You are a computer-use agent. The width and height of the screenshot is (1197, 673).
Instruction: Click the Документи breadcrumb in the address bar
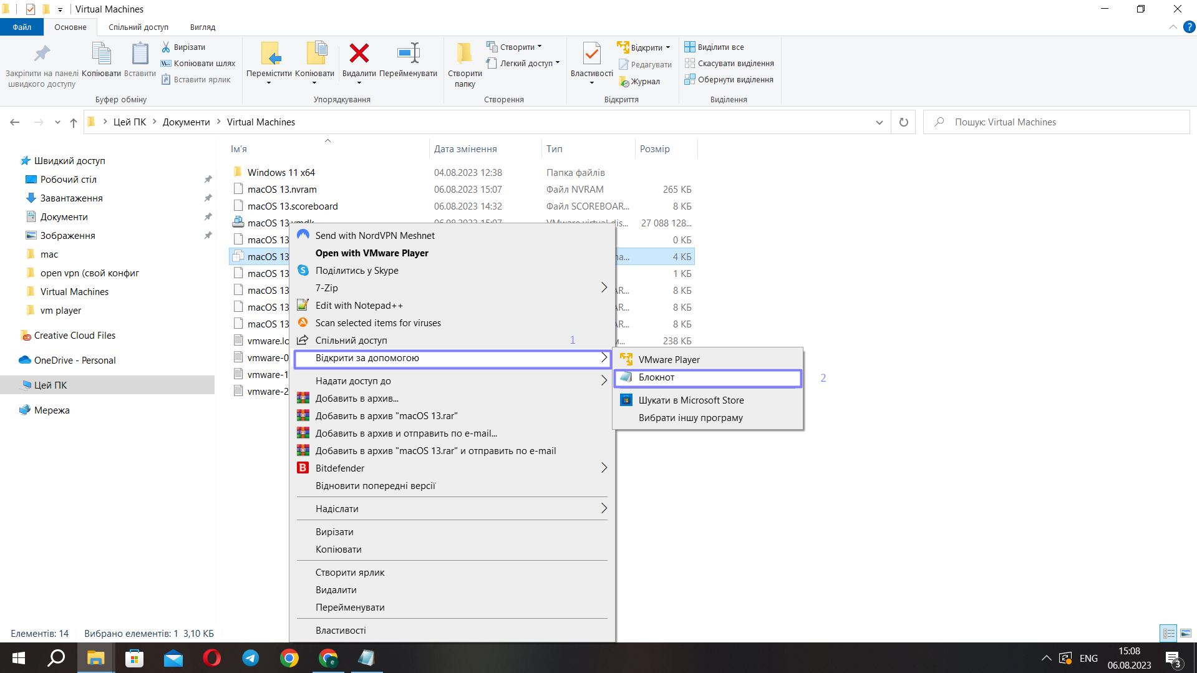coord(186,122)
